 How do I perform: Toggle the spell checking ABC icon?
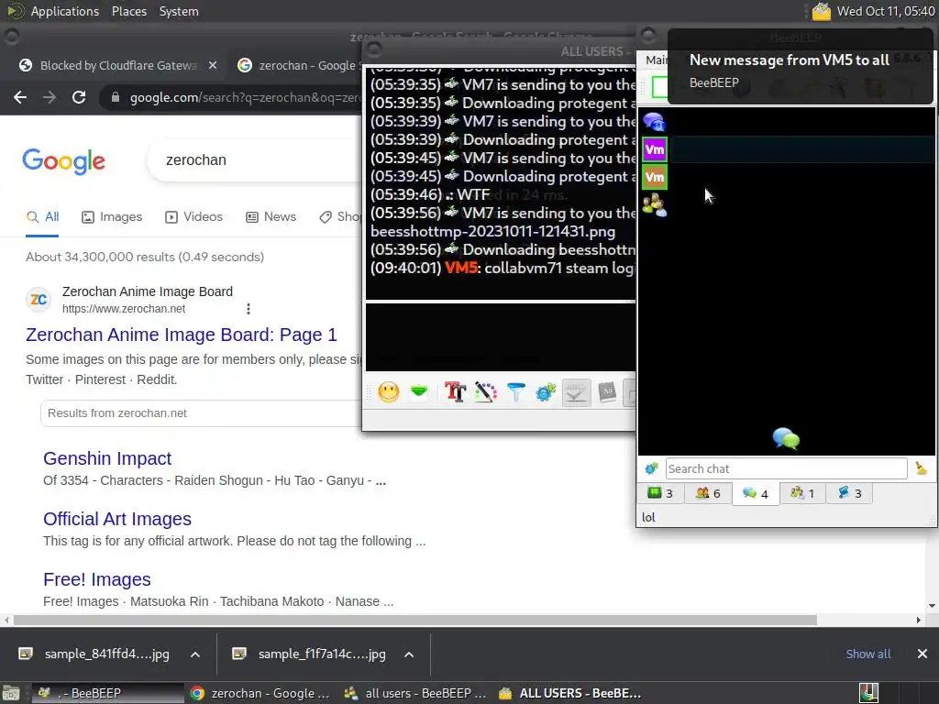pyautogui.click(x=576, y=392)
